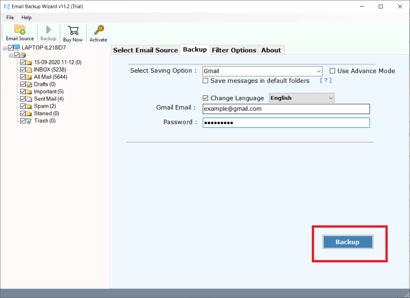Image resolution: width=410 pixels, height=298 pixels.
Task: Click the Important folder icon
Action: tap(29, 92)
